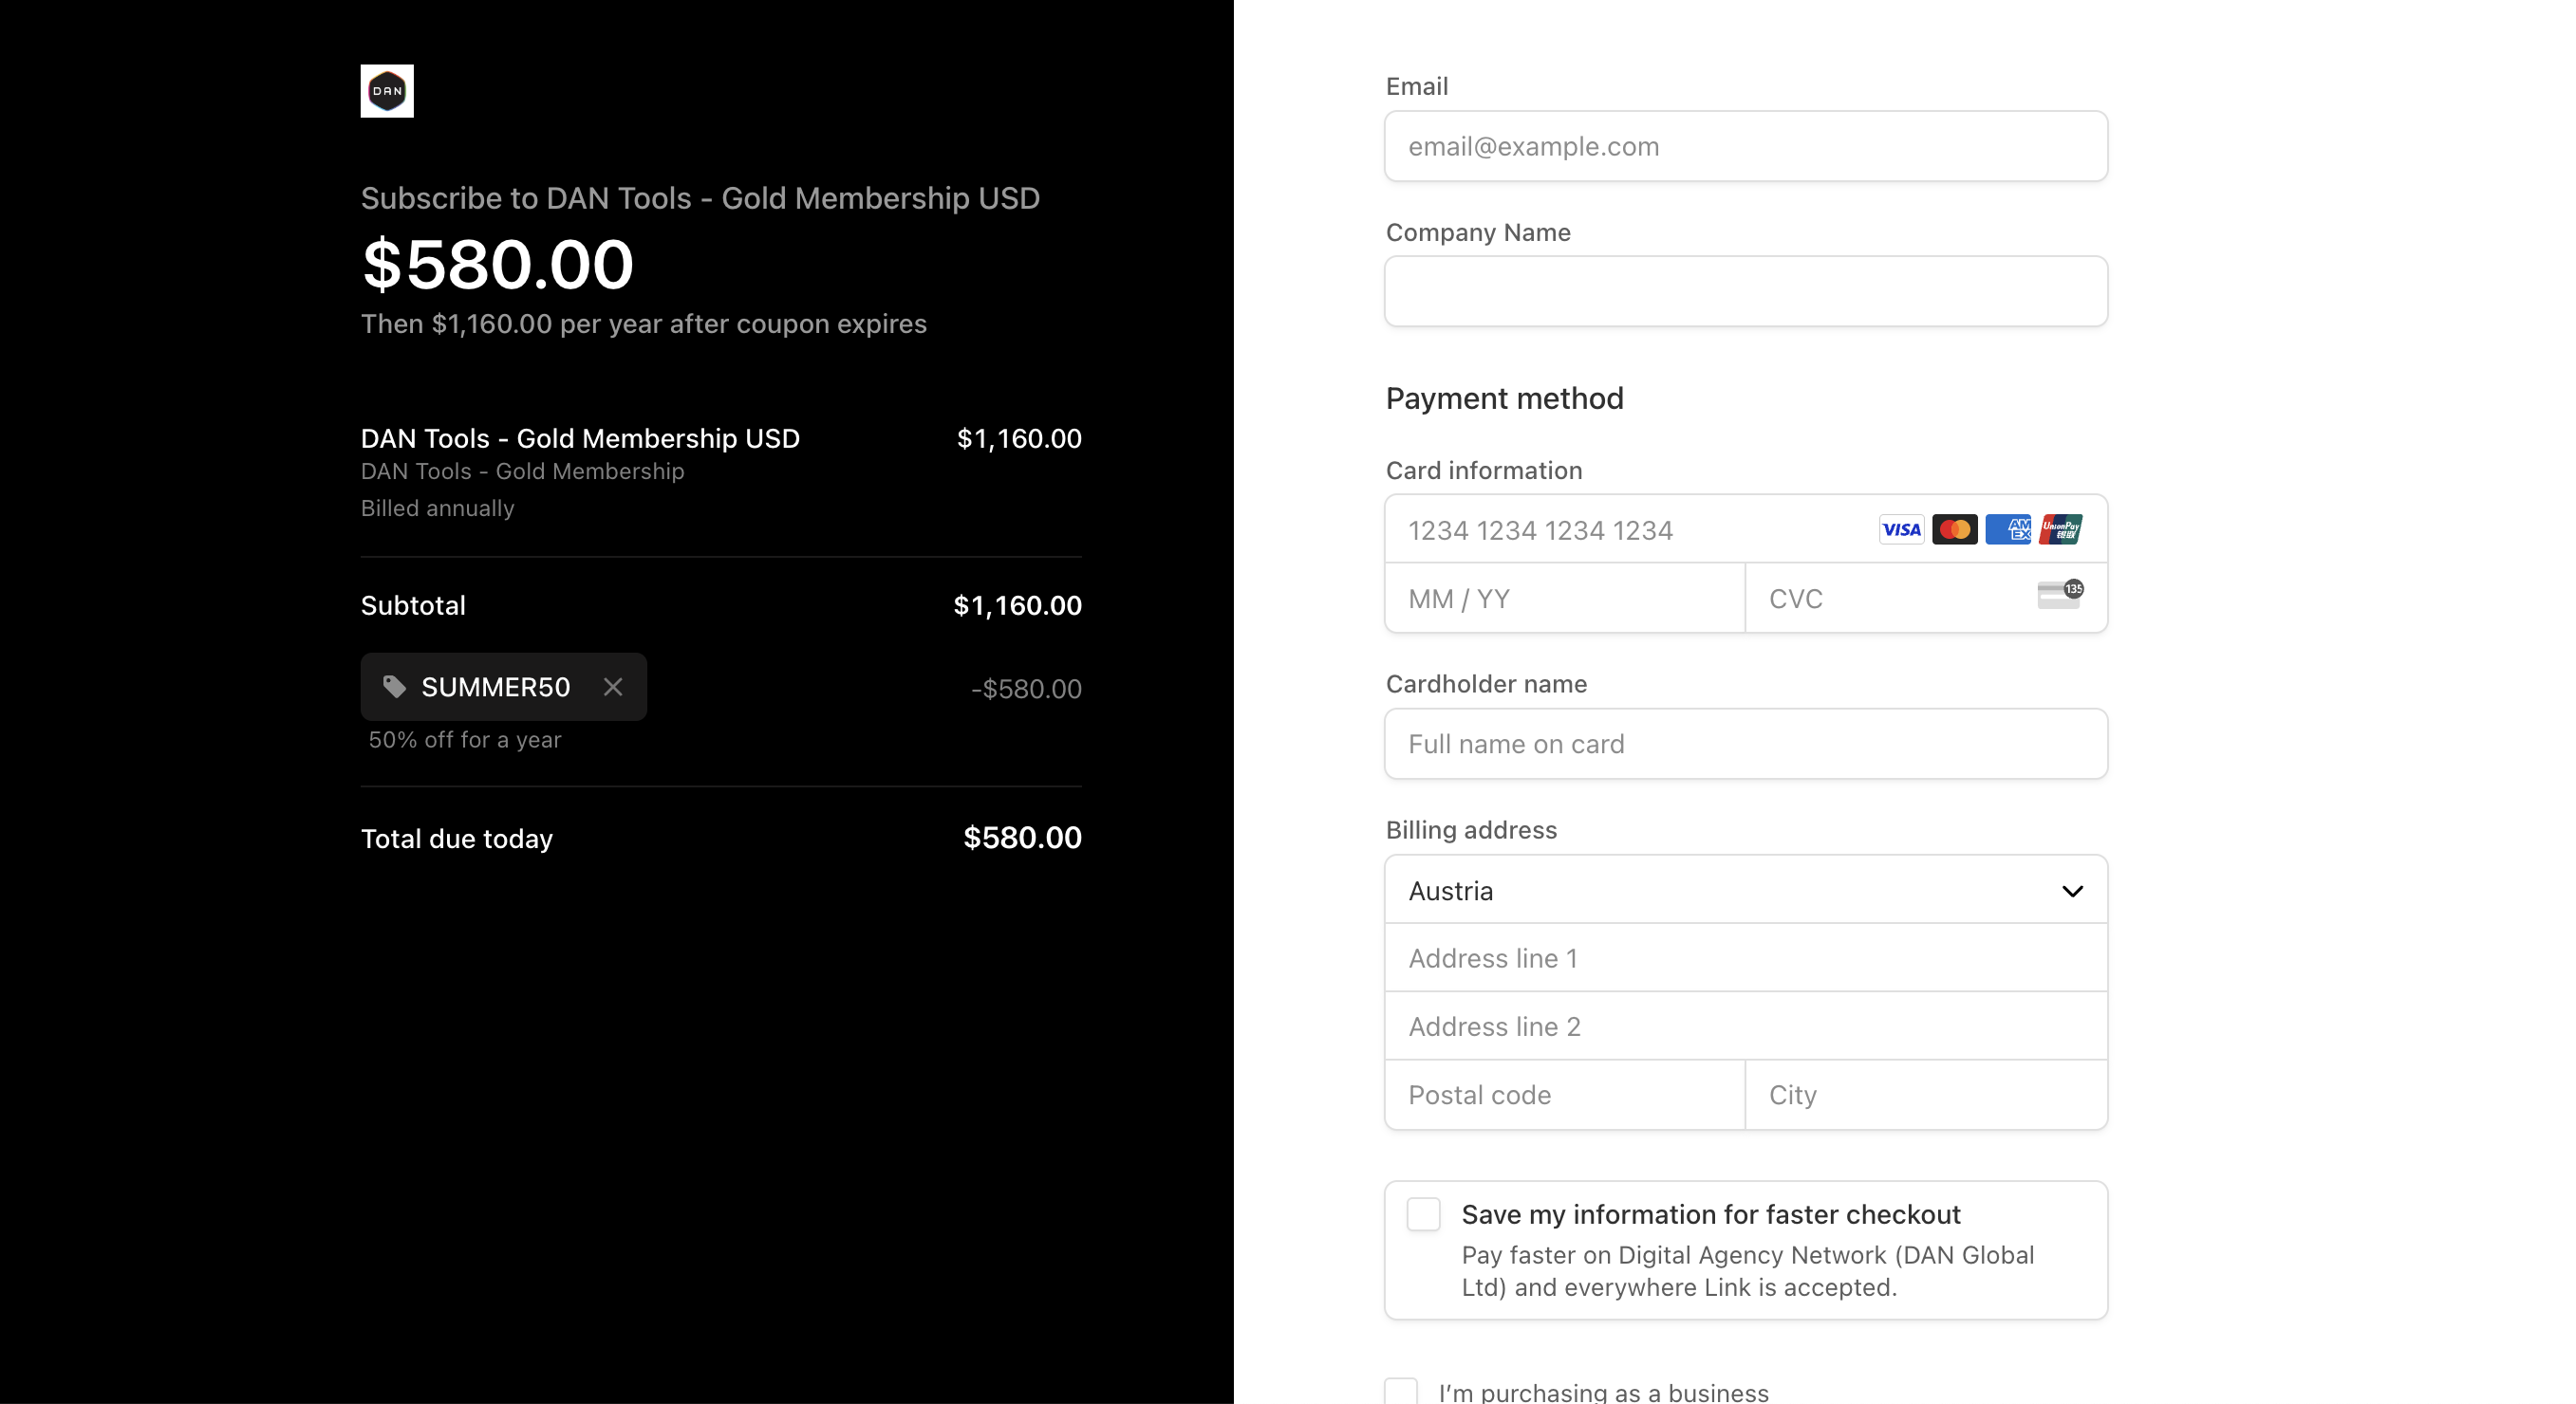Click the CVC input field
This screenshot has height=1404, width=2576.
pos(1926,599)
